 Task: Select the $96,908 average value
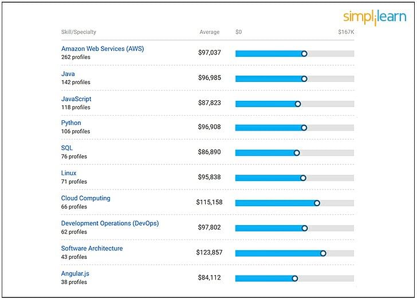click(x=209, y=127)
